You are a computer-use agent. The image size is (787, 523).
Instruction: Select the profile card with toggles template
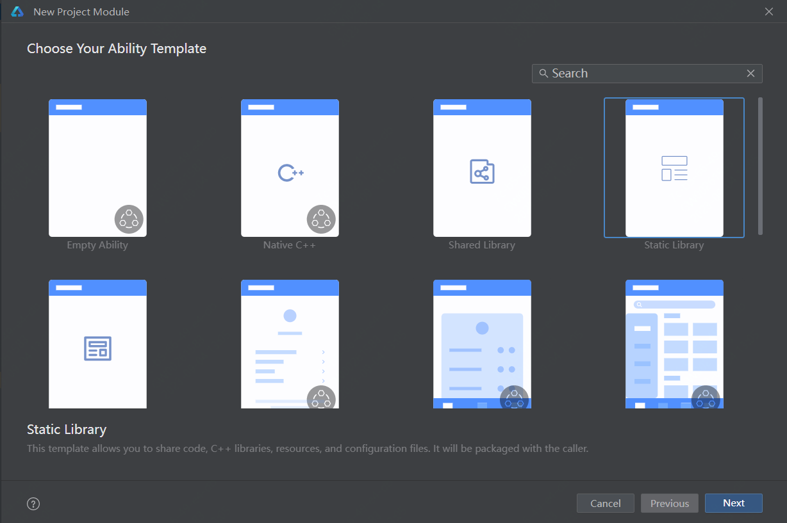pyautogui.click(x=482, y=344)
